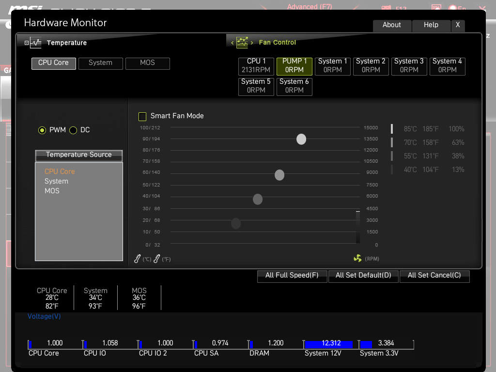Select the System temperature tab
This screenshot has width=496, height=372.
[101, 63]
